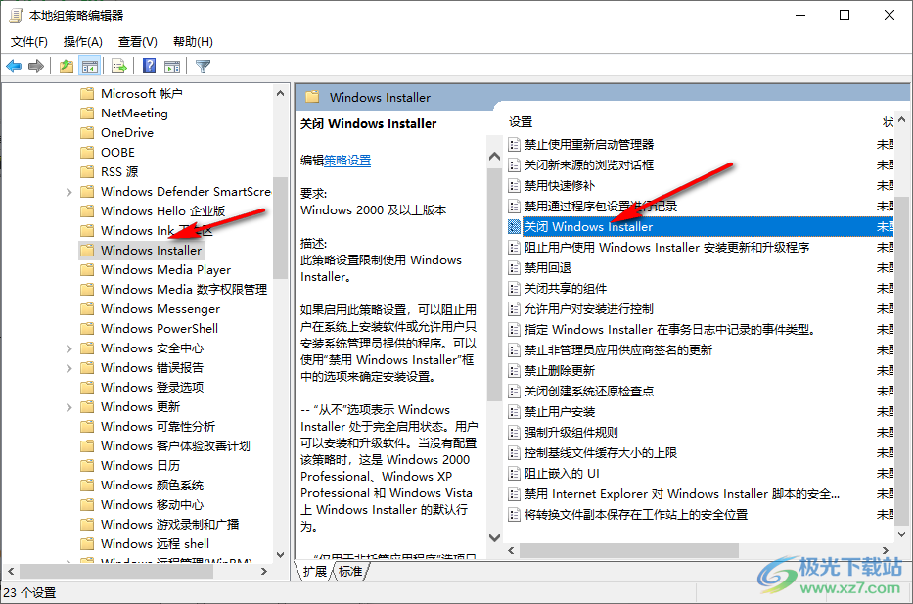Click the folder icon of NetMeeting
Viewport: 913px width, 604px height.
pos(87,113)
